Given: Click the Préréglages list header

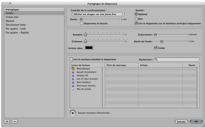Looking at the screenshot, I should [34, 9].
